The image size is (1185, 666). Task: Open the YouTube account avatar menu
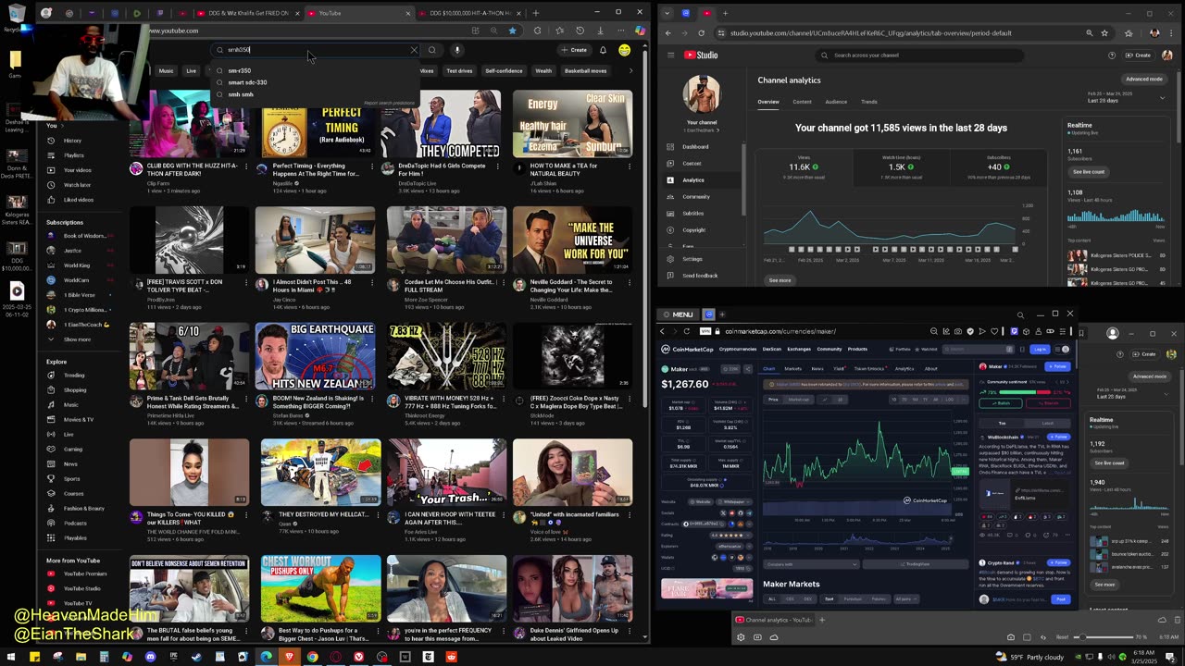pos(625,50)
